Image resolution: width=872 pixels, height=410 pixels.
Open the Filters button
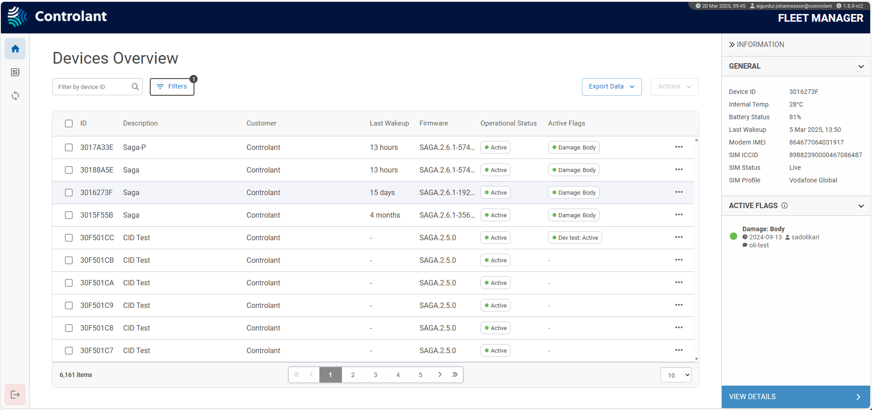pos(172,87)
